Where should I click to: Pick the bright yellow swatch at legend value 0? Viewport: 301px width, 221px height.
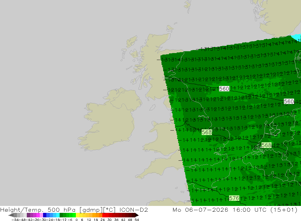point(78,215)
